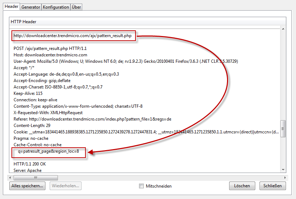This screenshot has width=296, height=199.
Task: Close the dialog with Schließen
Action: coord(272,186)
